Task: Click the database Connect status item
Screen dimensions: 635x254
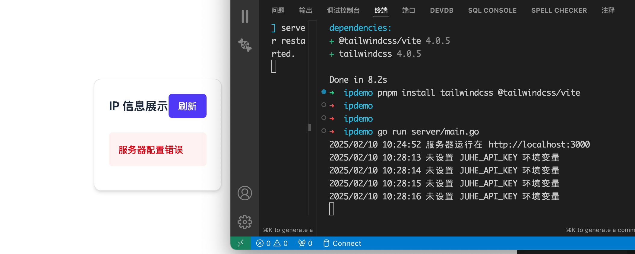Action: pos(342,243)
